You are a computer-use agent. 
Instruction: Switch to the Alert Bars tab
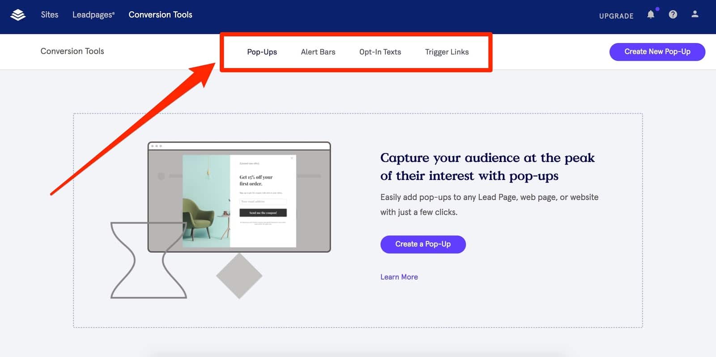coord(318,52)
